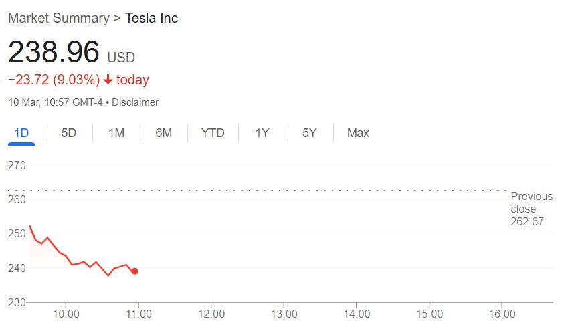
Task: Click the 16:00 time axis label
Action: point(502,314)
